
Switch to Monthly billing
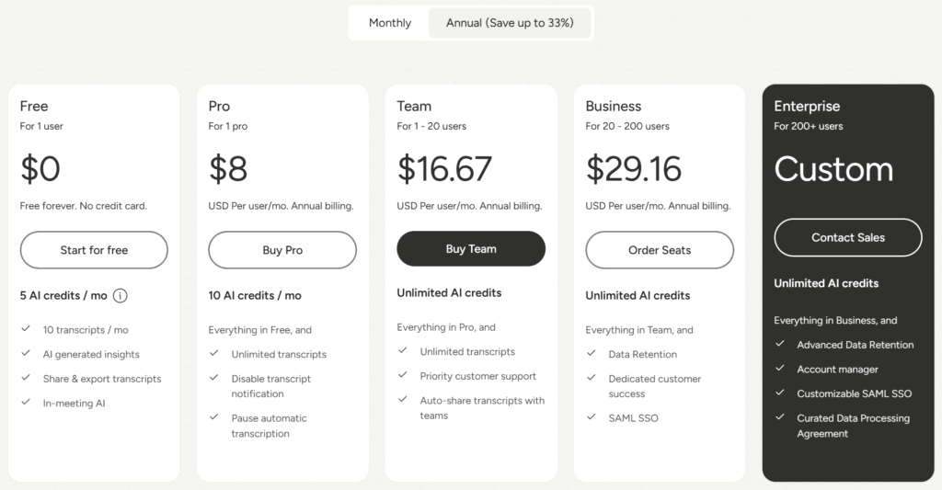click(390, 23)
